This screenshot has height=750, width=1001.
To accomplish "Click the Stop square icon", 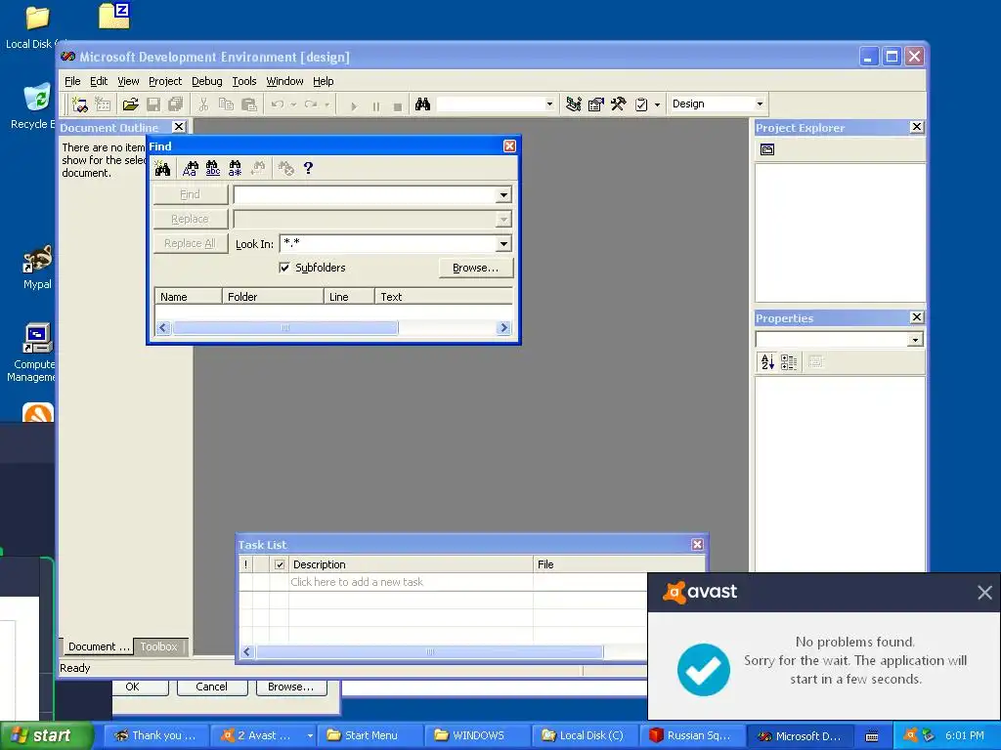I will (398, 105).
